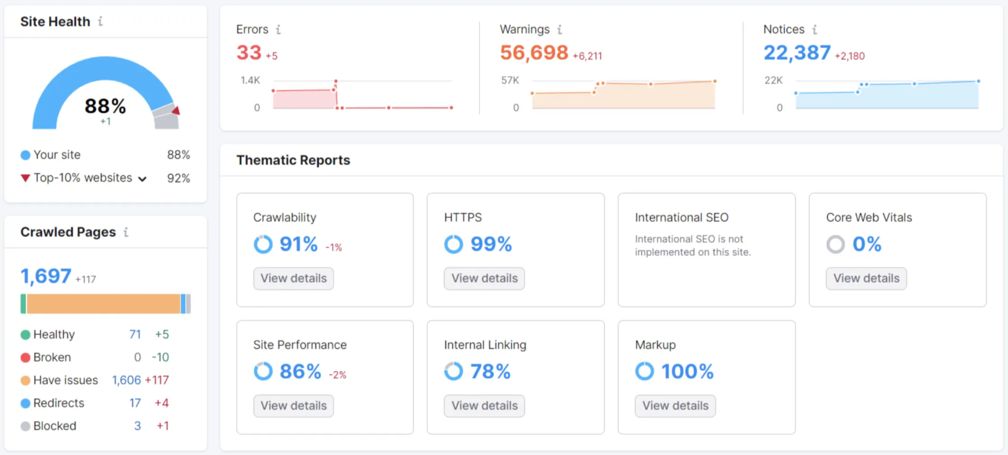Click the orange Have issues legend dot
Image resolution: width=1008 pixels, height=455 pixels.
[26, 381]
